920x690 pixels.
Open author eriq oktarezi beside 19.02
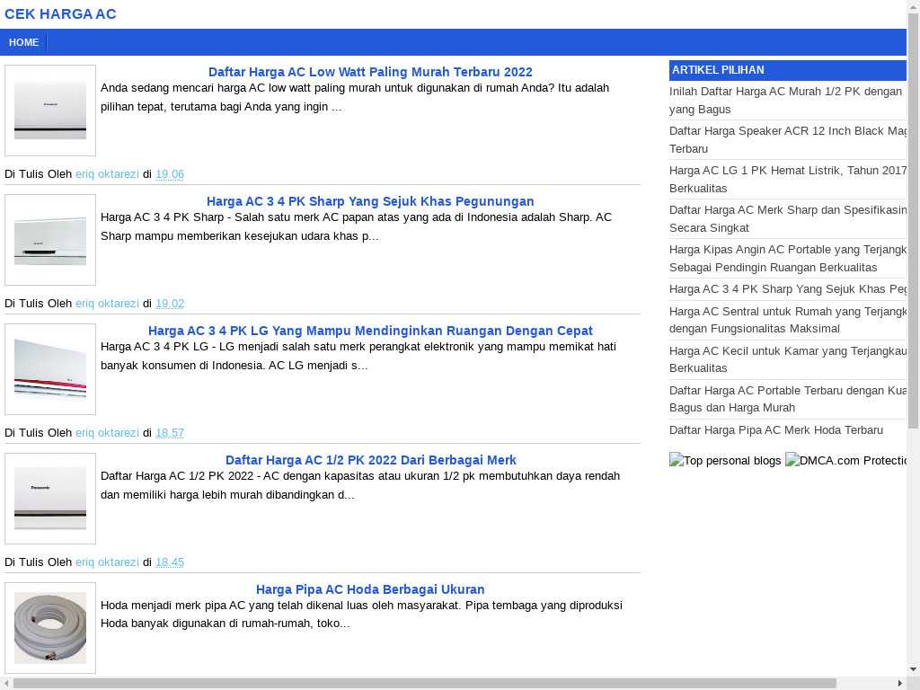point(107,304)
